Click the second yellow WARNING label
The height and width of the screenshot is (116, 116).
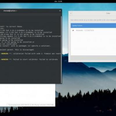[5, 59]
